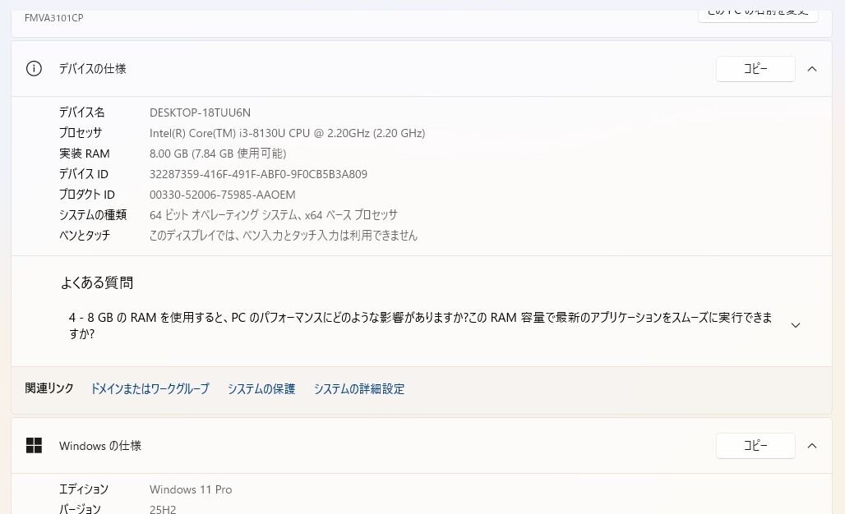Copy the device specifications with コピー button

coord(755,69)
